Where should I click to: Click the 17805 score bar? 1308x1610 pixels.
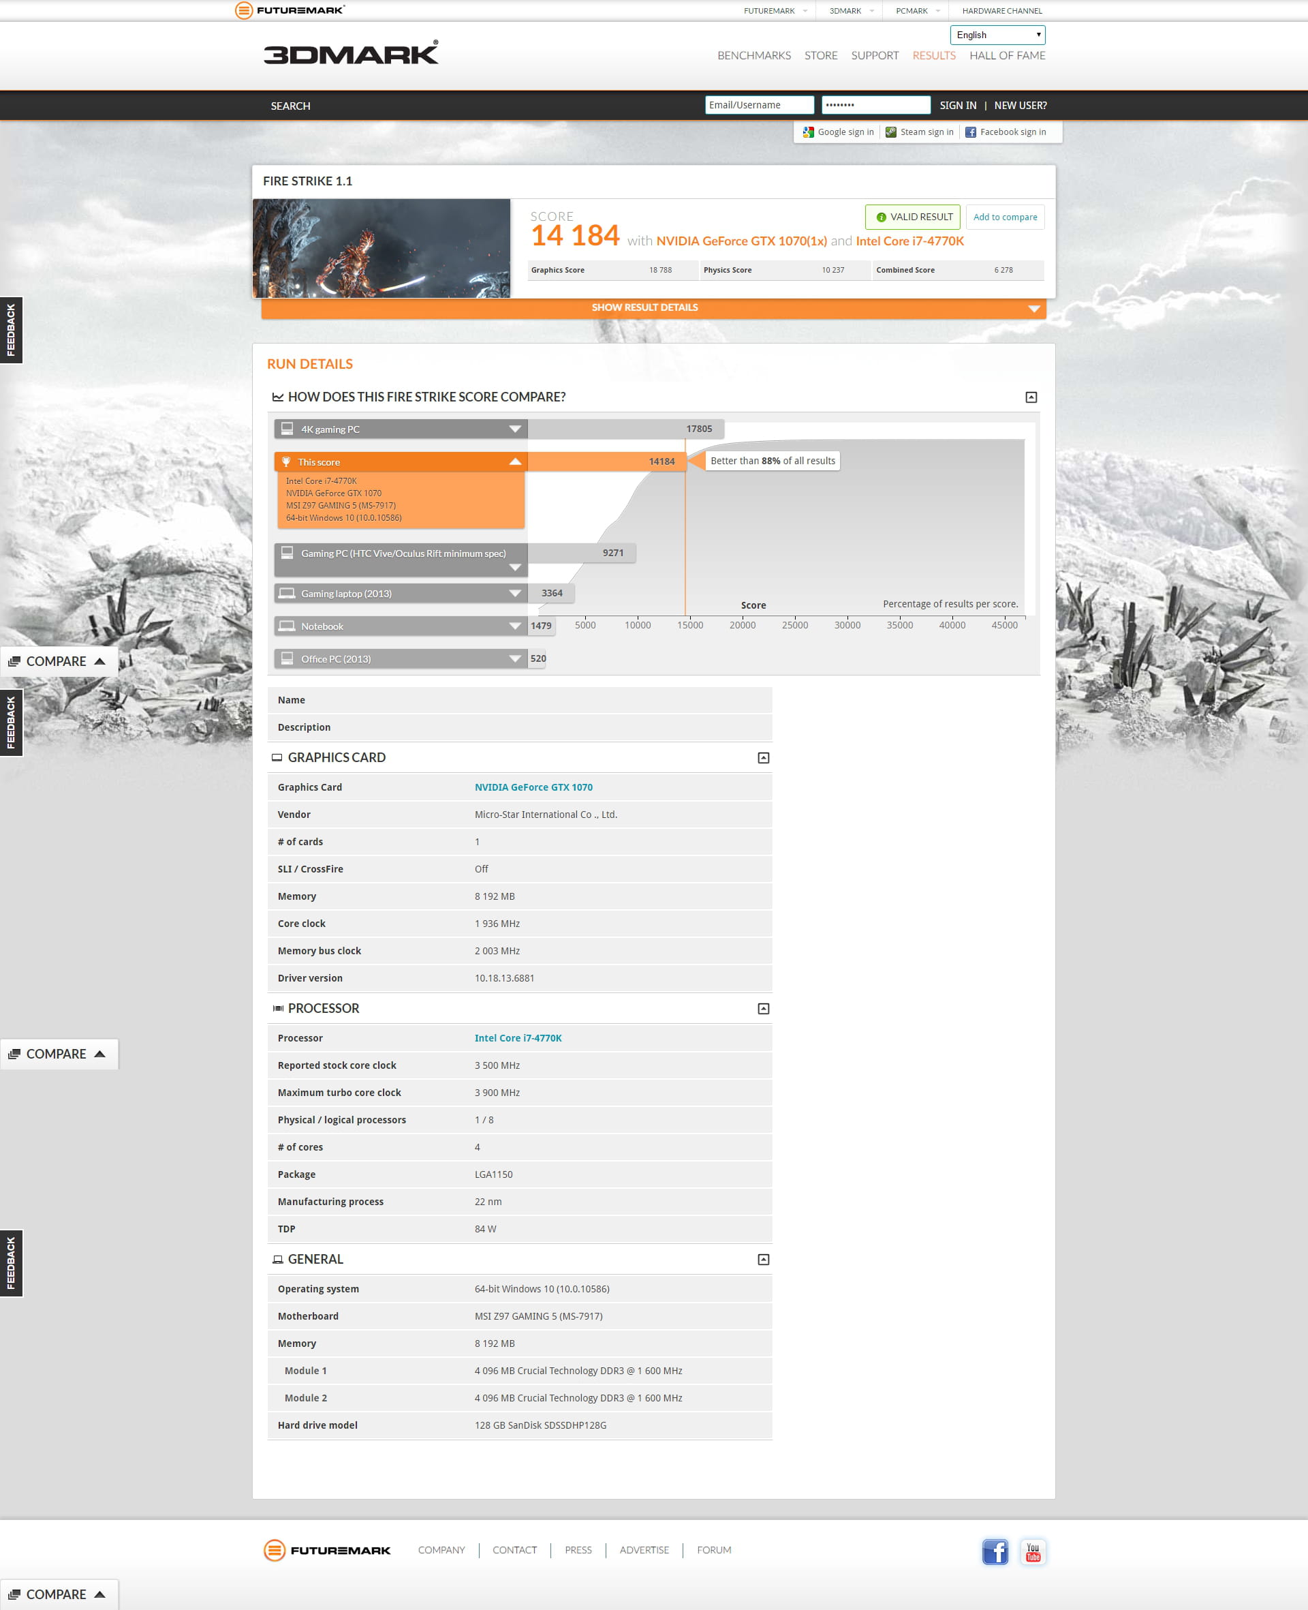tap(625, 429)
